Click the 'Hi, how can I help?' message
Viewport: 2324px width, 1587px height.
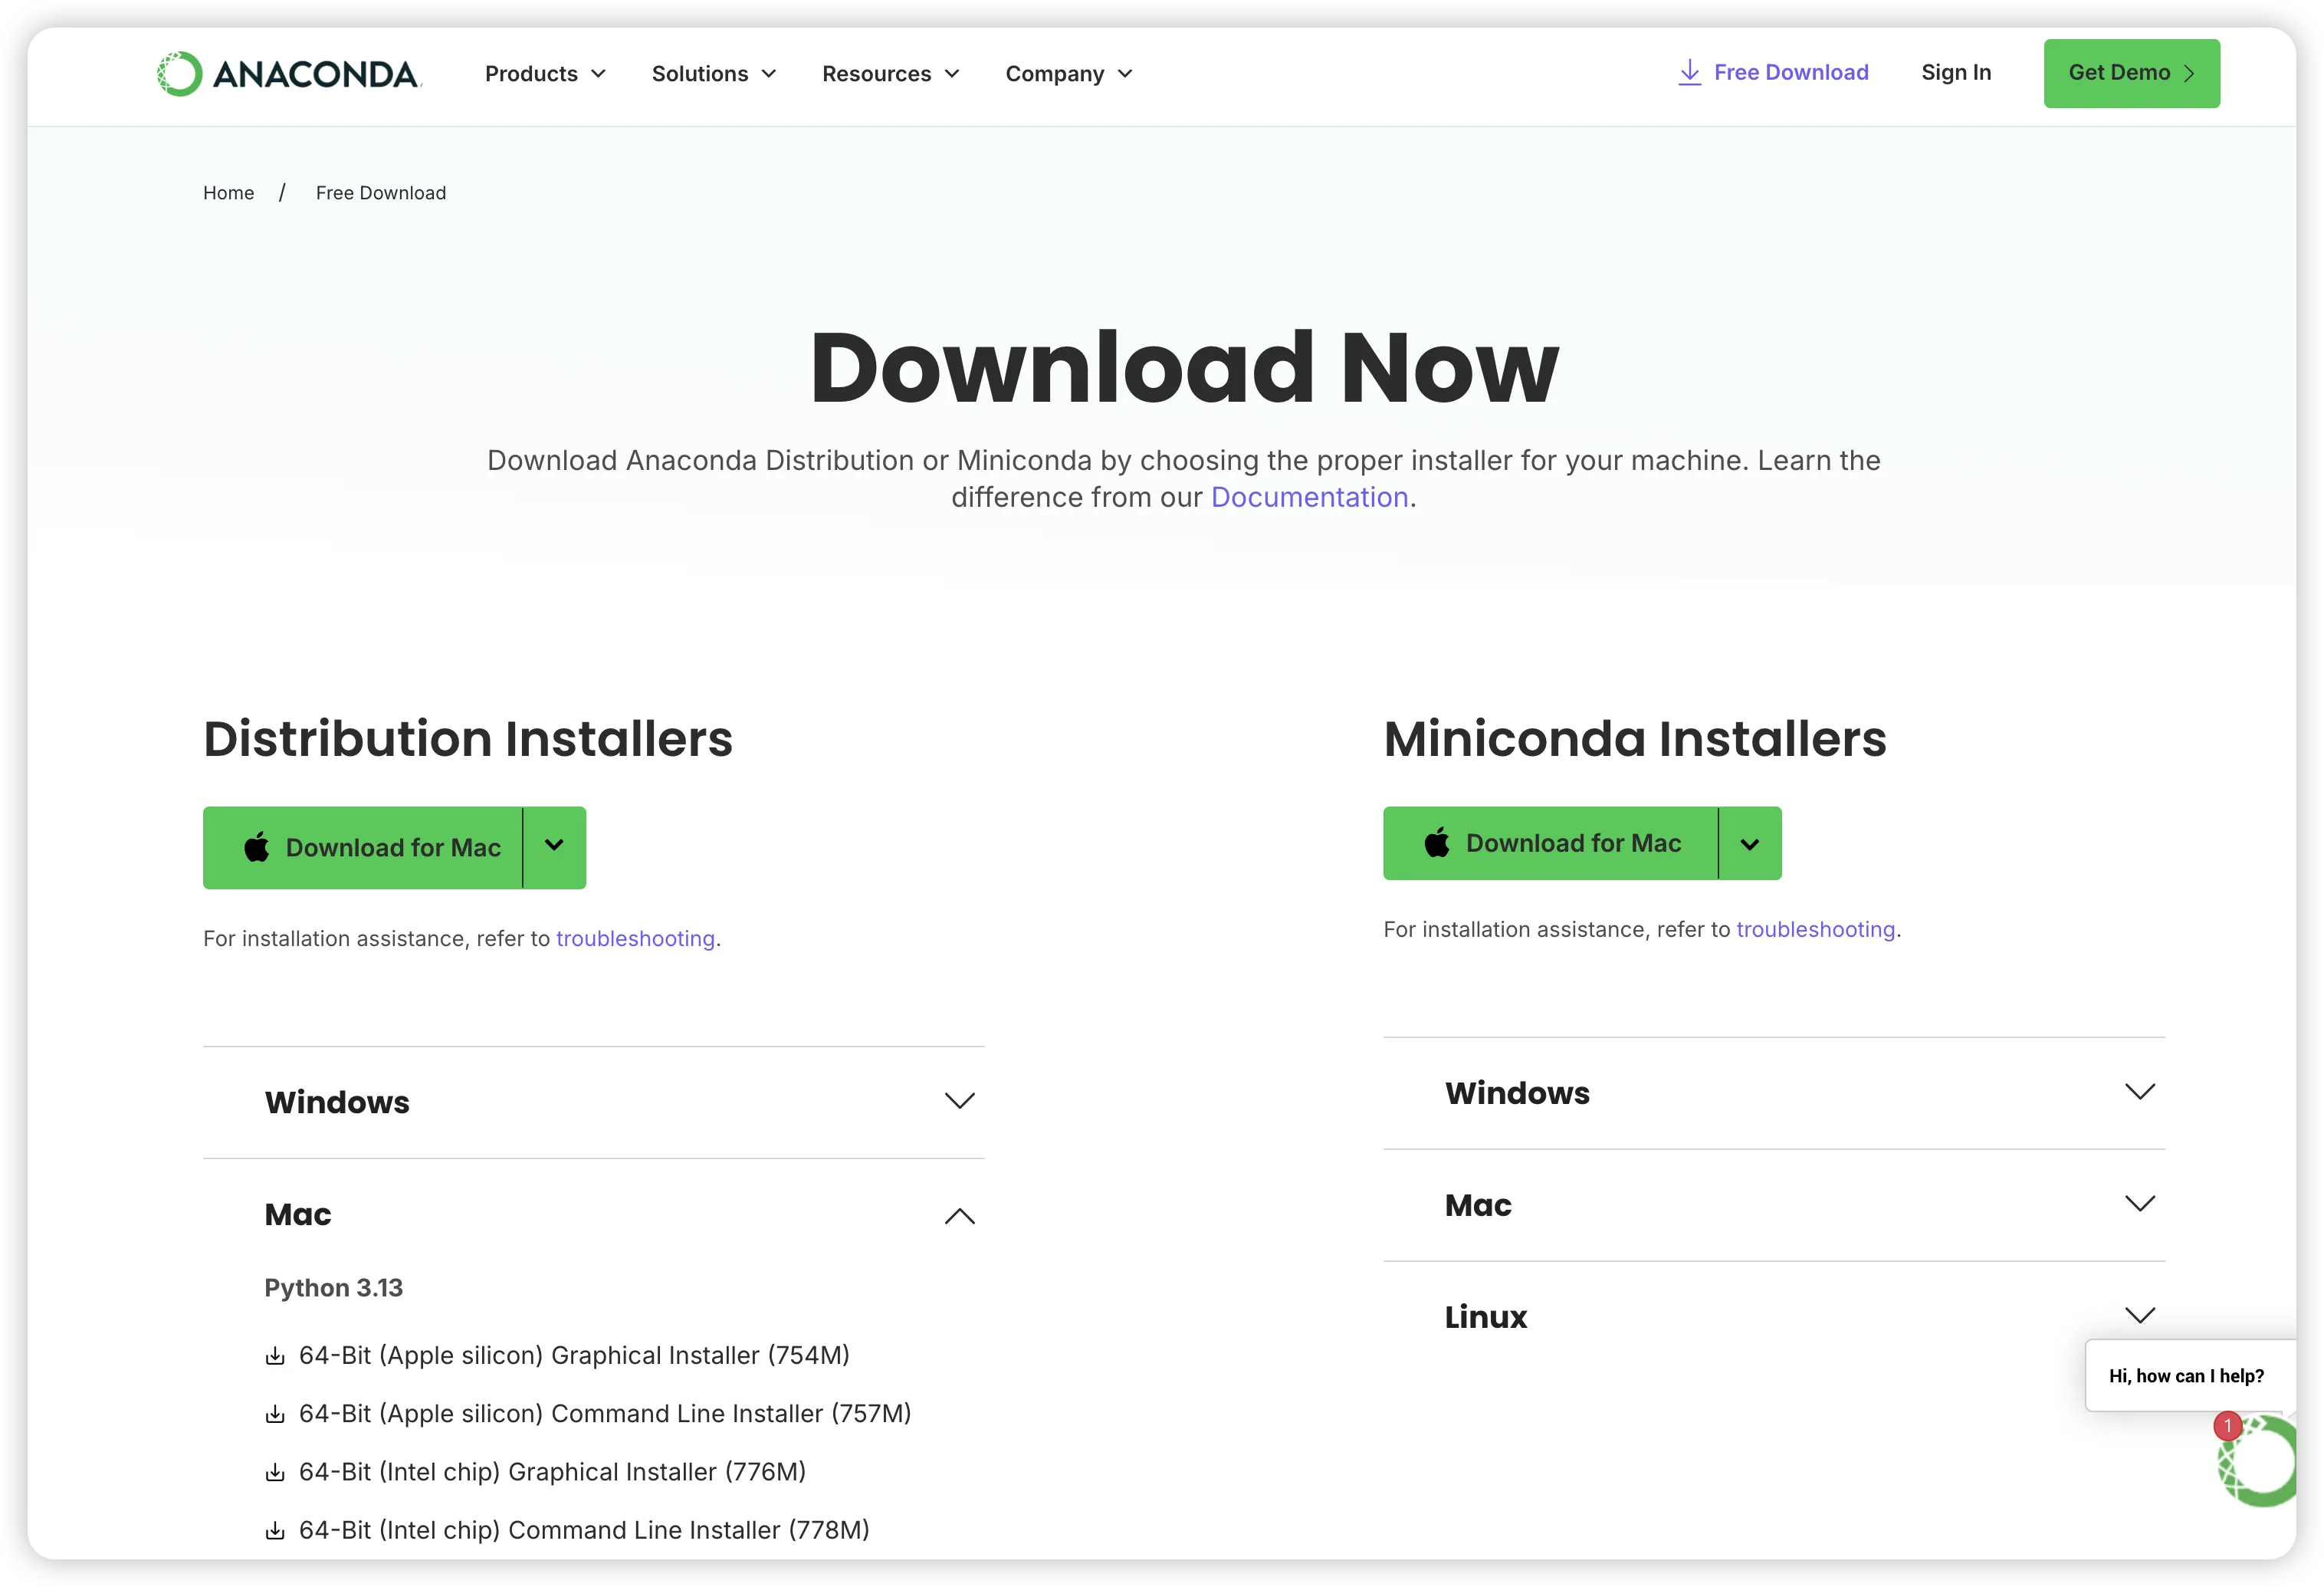point(2186,1376)
